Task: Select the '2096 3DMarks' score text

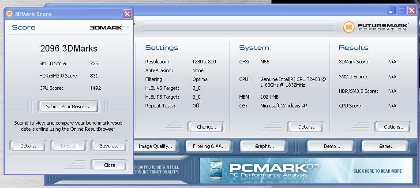Action: coord(68,48)
